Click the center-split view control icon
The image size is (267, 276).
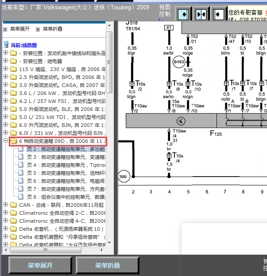tap(201, 14)
